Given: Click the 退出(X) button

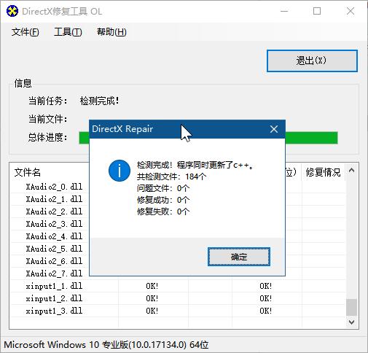Looking at the screenshot, I should click(x=312, y=61).
